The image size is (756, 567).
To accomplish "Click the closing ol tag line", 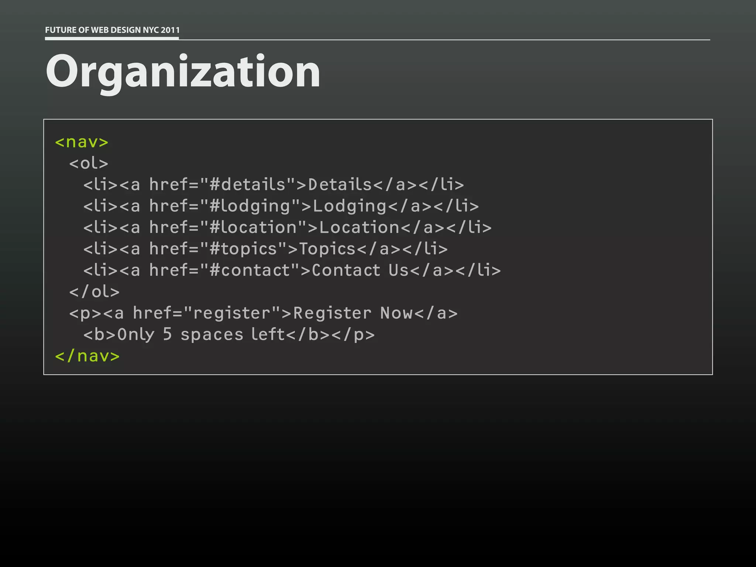I will click(94, 292).
